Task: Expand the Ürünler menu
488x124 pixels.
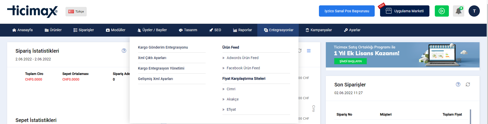Action: 53,30
